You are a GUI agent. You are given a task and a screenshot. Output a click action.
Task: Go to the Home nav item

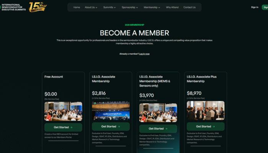(x=77, y=7)
